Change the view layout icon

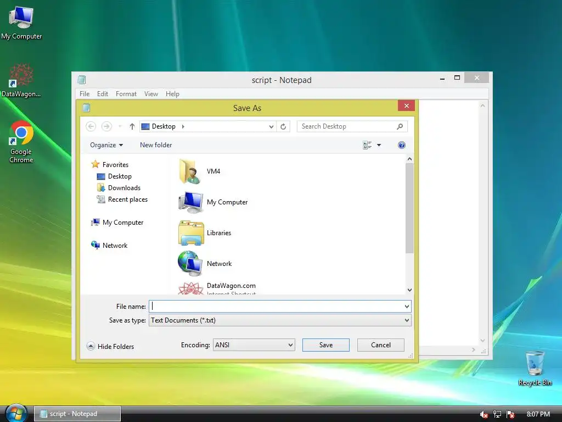tap(367, 145)
